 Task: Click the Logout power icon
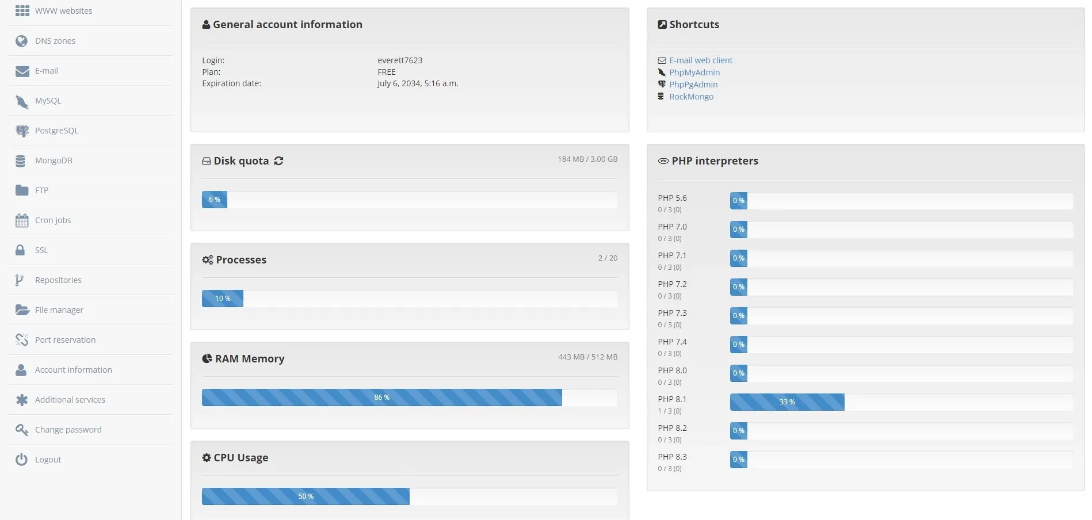tap(21, 460)
